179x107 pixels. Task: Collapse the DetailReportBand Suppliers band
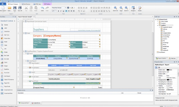[x=24, y=51]
